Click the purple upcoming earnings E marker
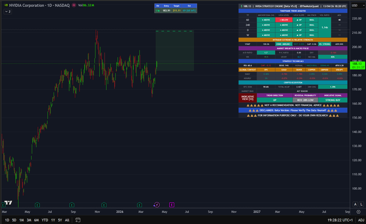This screenshot has height=224, width=366. coord(171,205)
